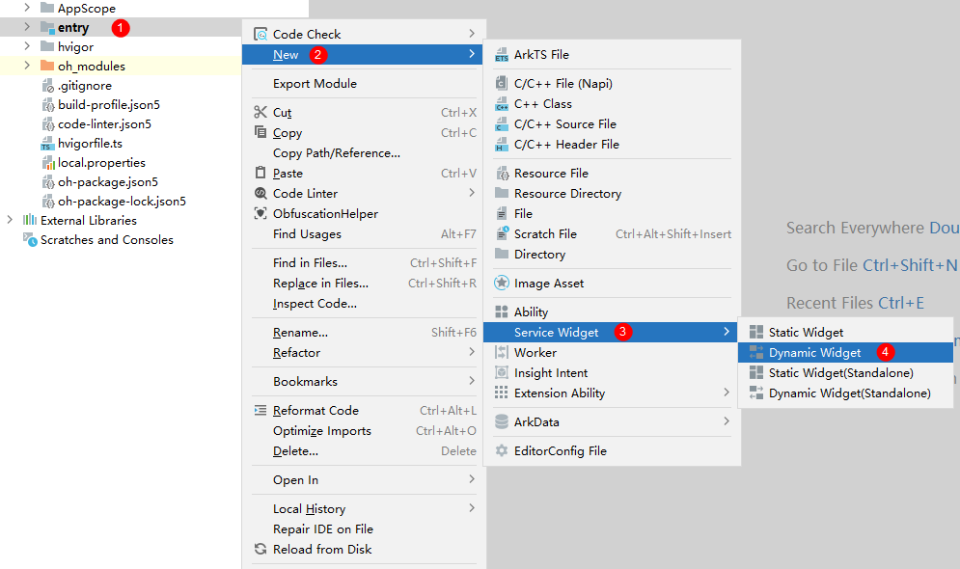Expand the External Libraries node
Image resolution: width=960 pixels, height=569 pixels.
11,221
